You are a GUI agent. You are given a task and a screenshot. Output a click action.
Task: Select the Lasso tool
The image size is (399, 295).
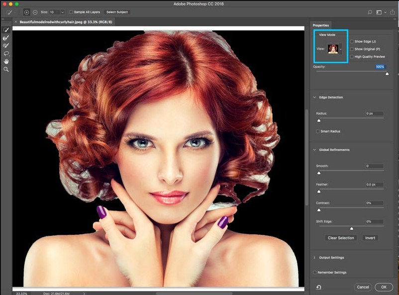(x=6, y=53)
